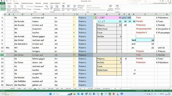Switch to sheet tab 'St Verben'
Screen dimensions: 172x96
coord(98,89)
